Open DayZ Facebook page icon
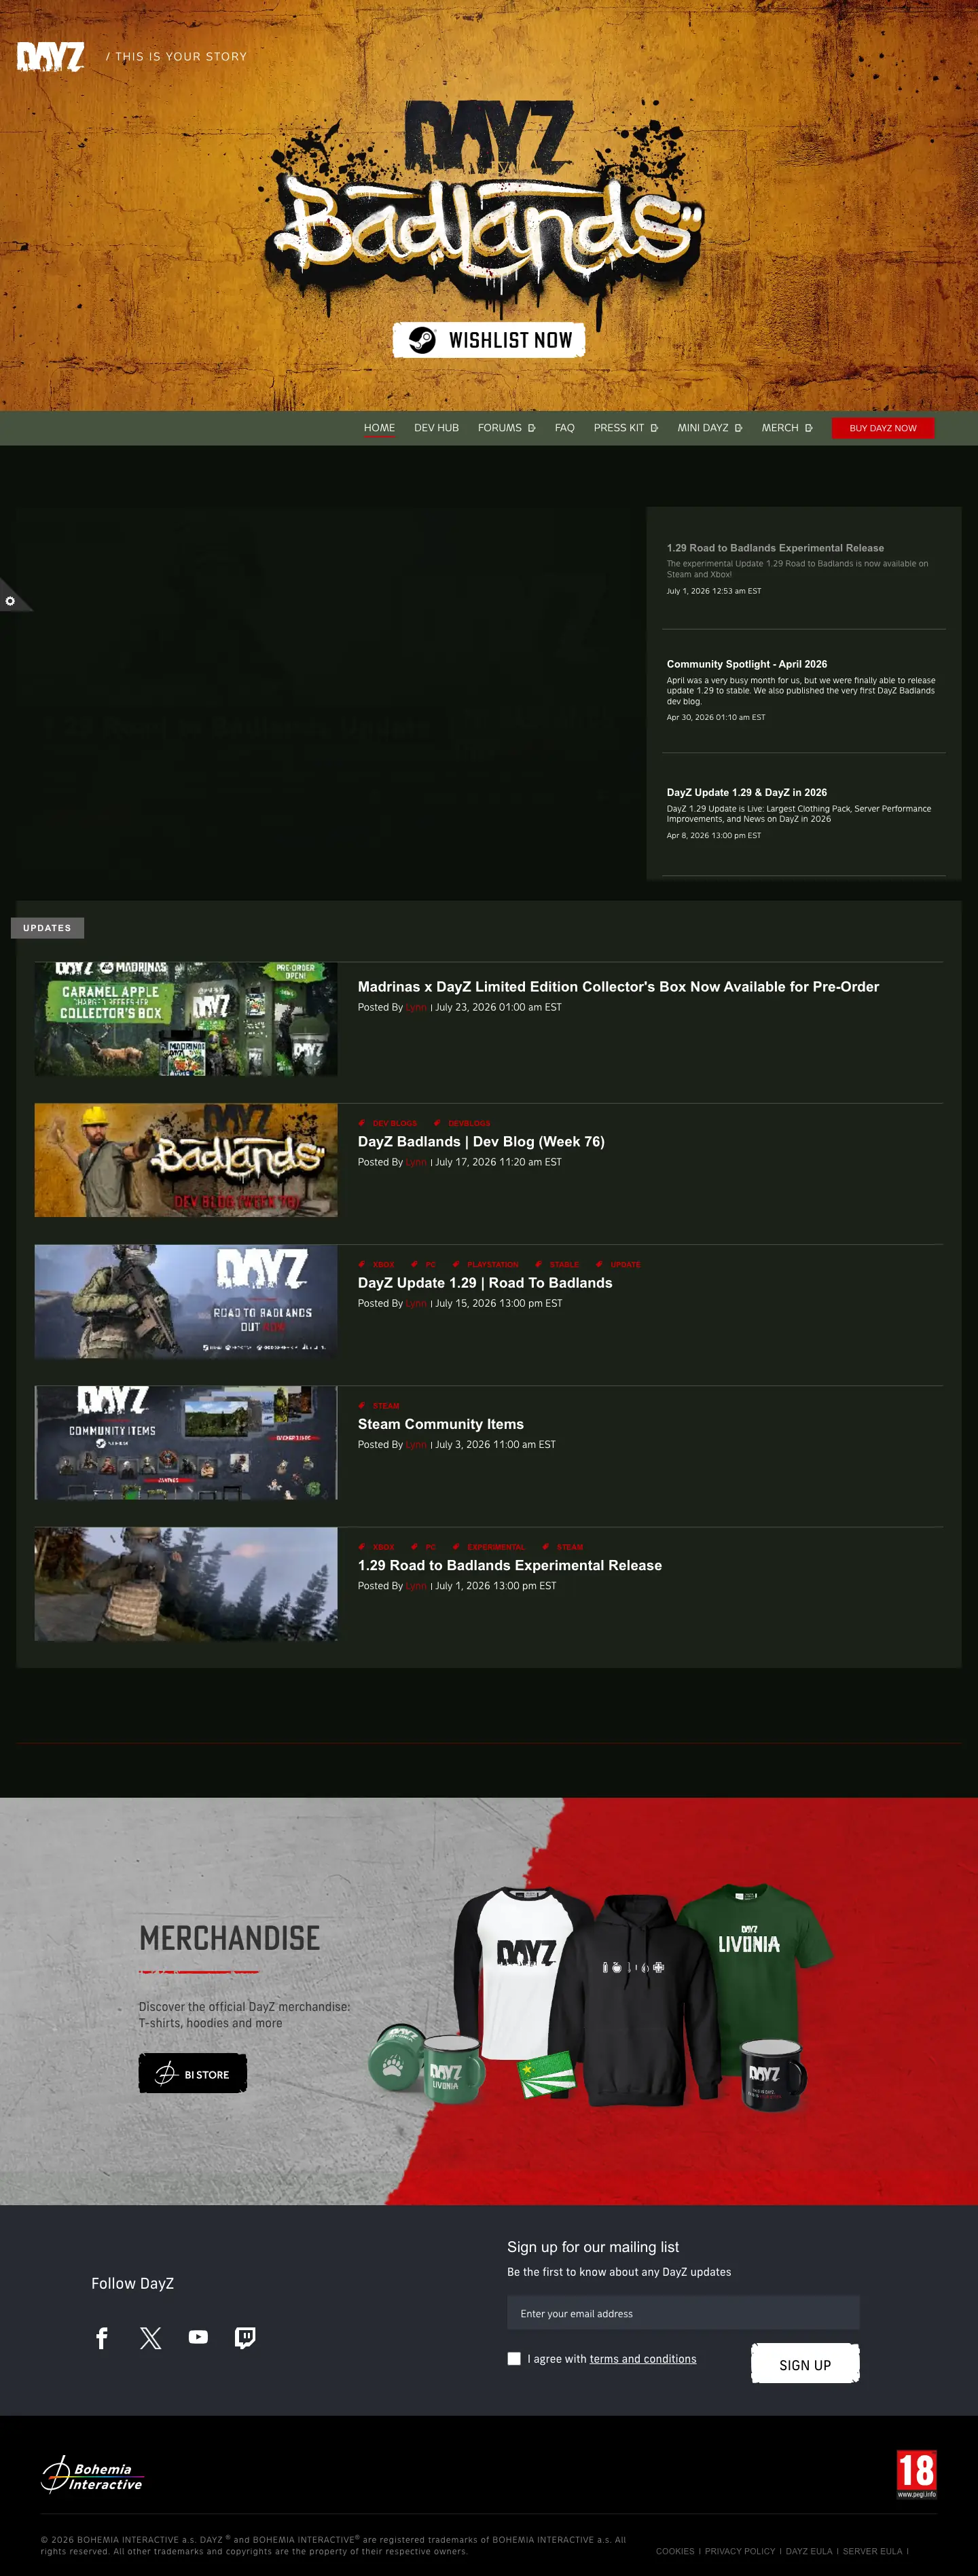 (102, 2338)
